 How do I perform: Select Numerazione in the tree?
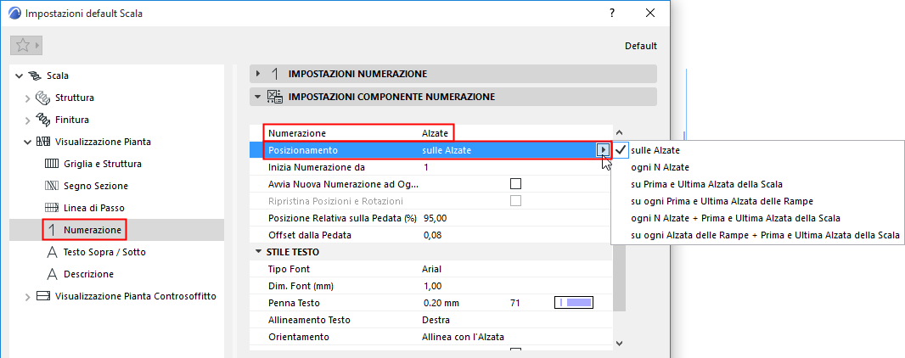click(92, 230)
